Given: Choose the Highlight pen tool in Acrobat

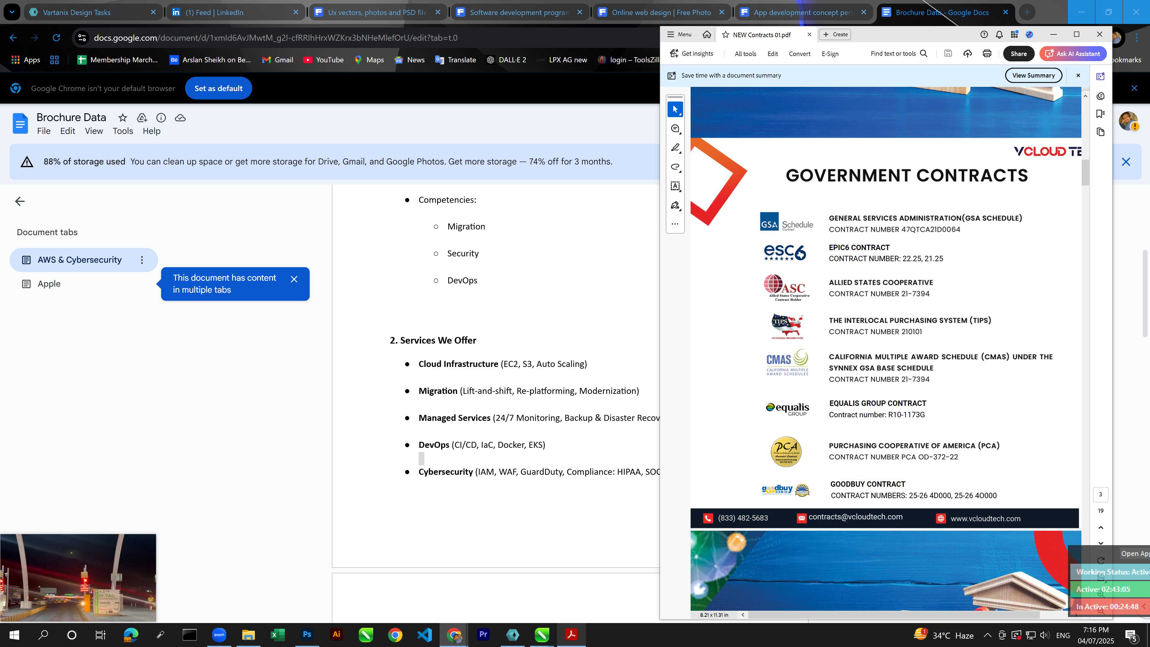Looking at the screenshot, I should coord(675,148).
